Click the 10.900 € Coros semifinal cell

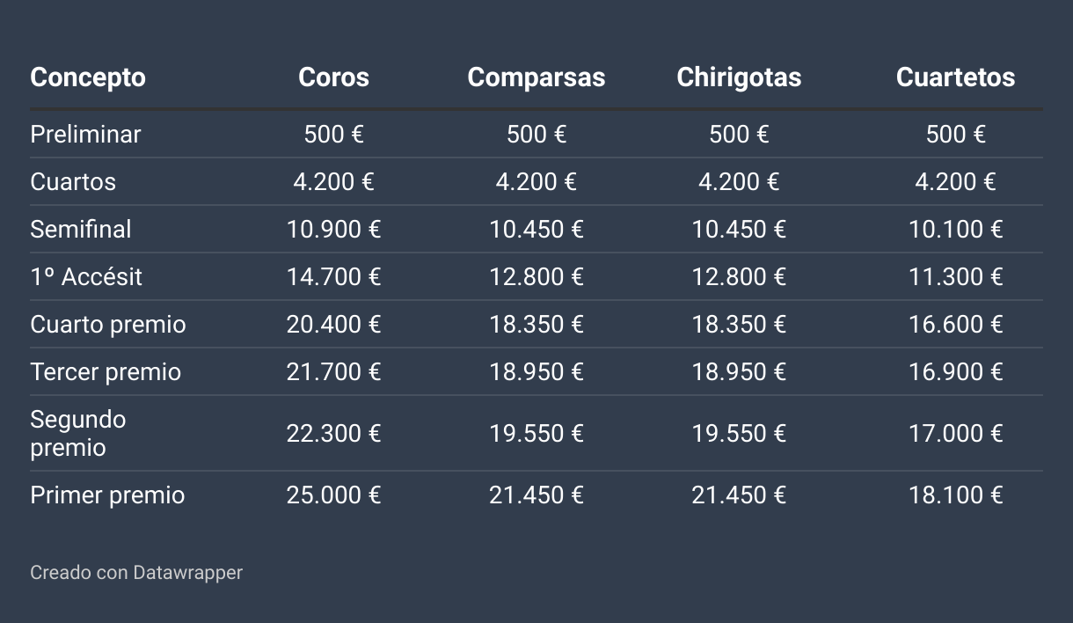(x=333, y=230)
